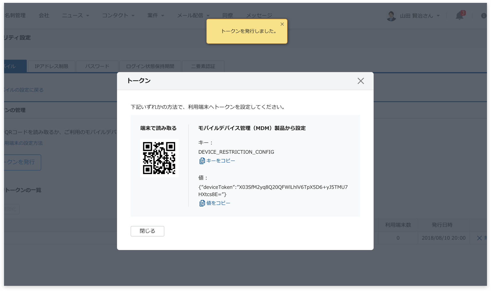Switch to the 二要素認証 tab
Screen dimensions: 491x291
203,66
